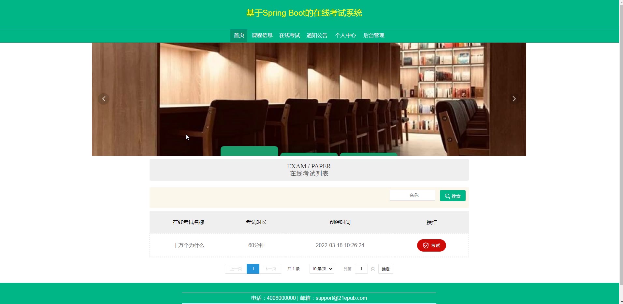
Task: Go to previous carousel slide arrow
Action: click(x=104, y=99)
